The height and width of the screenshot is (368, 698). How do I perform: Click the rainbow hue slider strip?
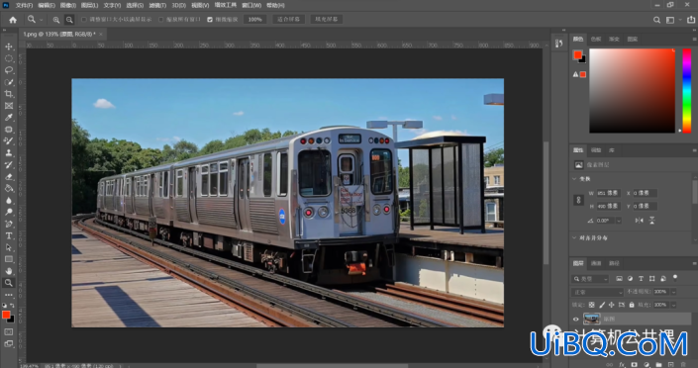click(x=687, y=90)
